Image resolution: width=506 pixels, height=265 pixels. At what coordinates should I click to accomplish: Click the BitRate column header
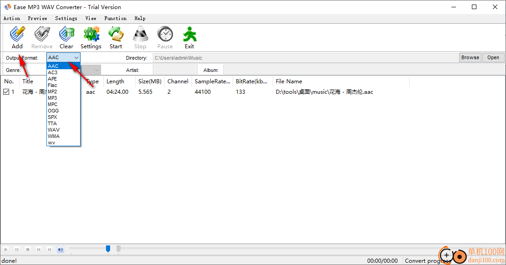pyautogui.click(x=253, y=82)
